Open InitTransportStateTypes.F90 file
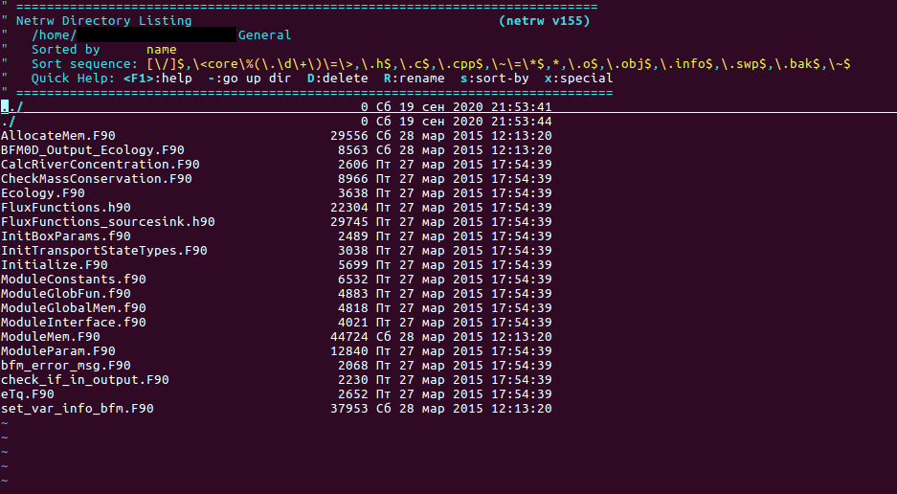897x494 pixels. (103, 250)
